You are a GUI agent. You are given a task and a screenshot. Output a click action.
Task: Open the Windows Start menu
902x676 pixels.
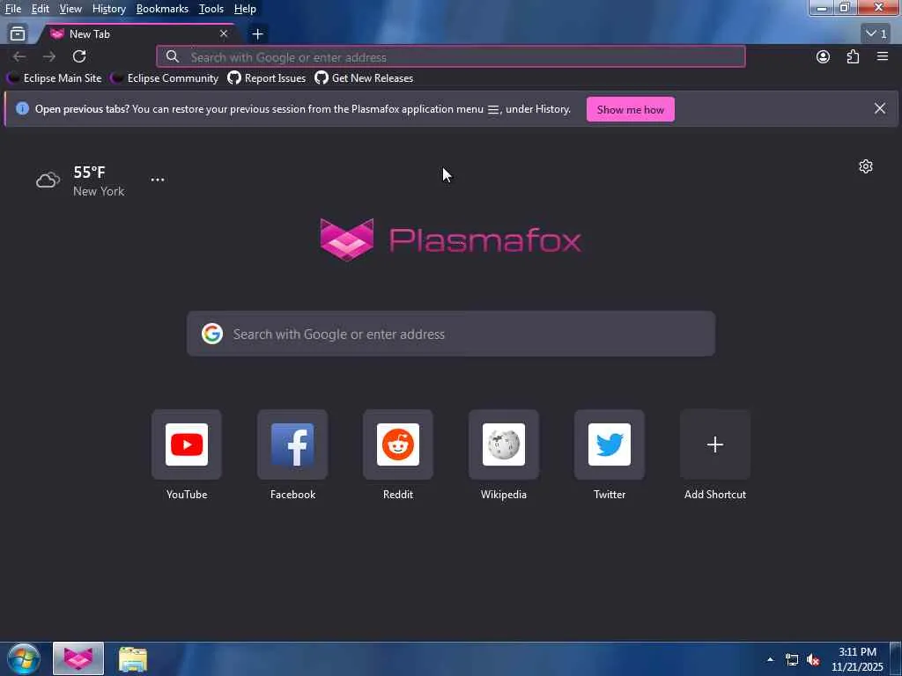[24, 658]
